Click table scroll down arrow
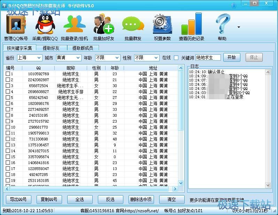 pyautogui.click(x=181, y=183)
